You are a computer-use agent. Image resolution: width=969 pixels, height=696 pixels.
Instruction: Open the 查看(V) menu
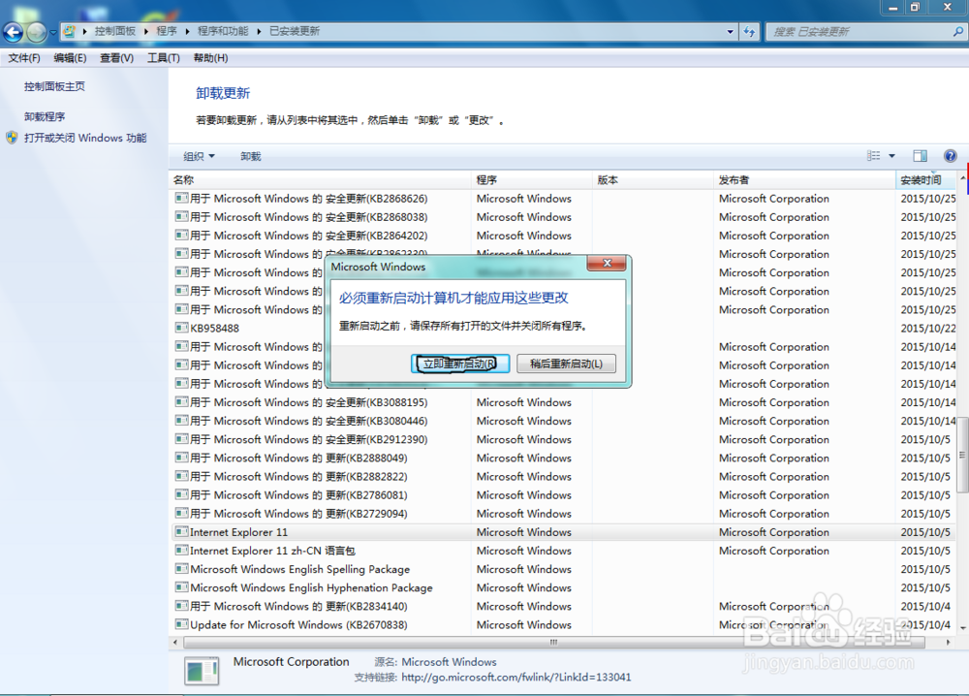pyautogui.click(x=117, y=58)
